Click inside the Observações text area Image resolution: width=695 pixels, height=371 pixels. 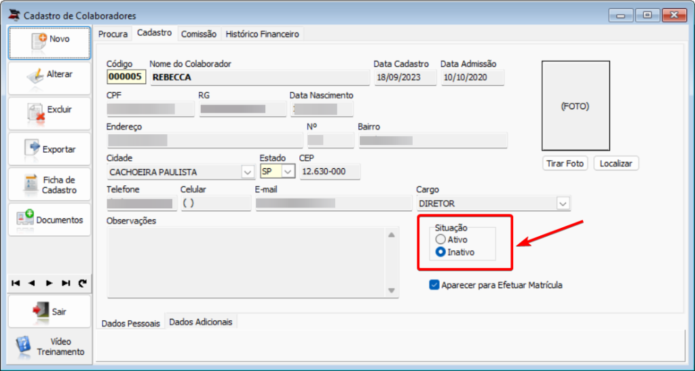tap(246, 262)
